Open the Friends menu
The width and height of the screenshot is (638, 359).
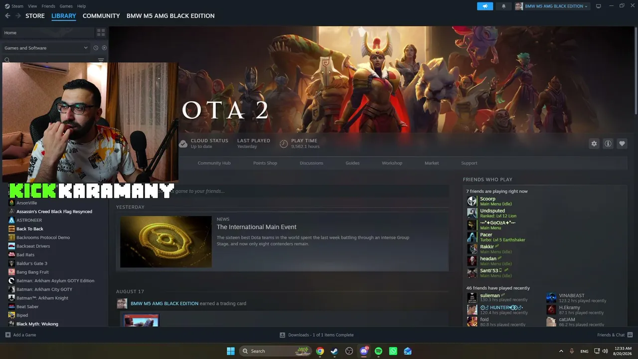[x=48, y=6]
